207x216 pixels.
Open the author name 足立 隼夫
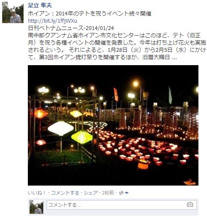click(x=40, y=6)
